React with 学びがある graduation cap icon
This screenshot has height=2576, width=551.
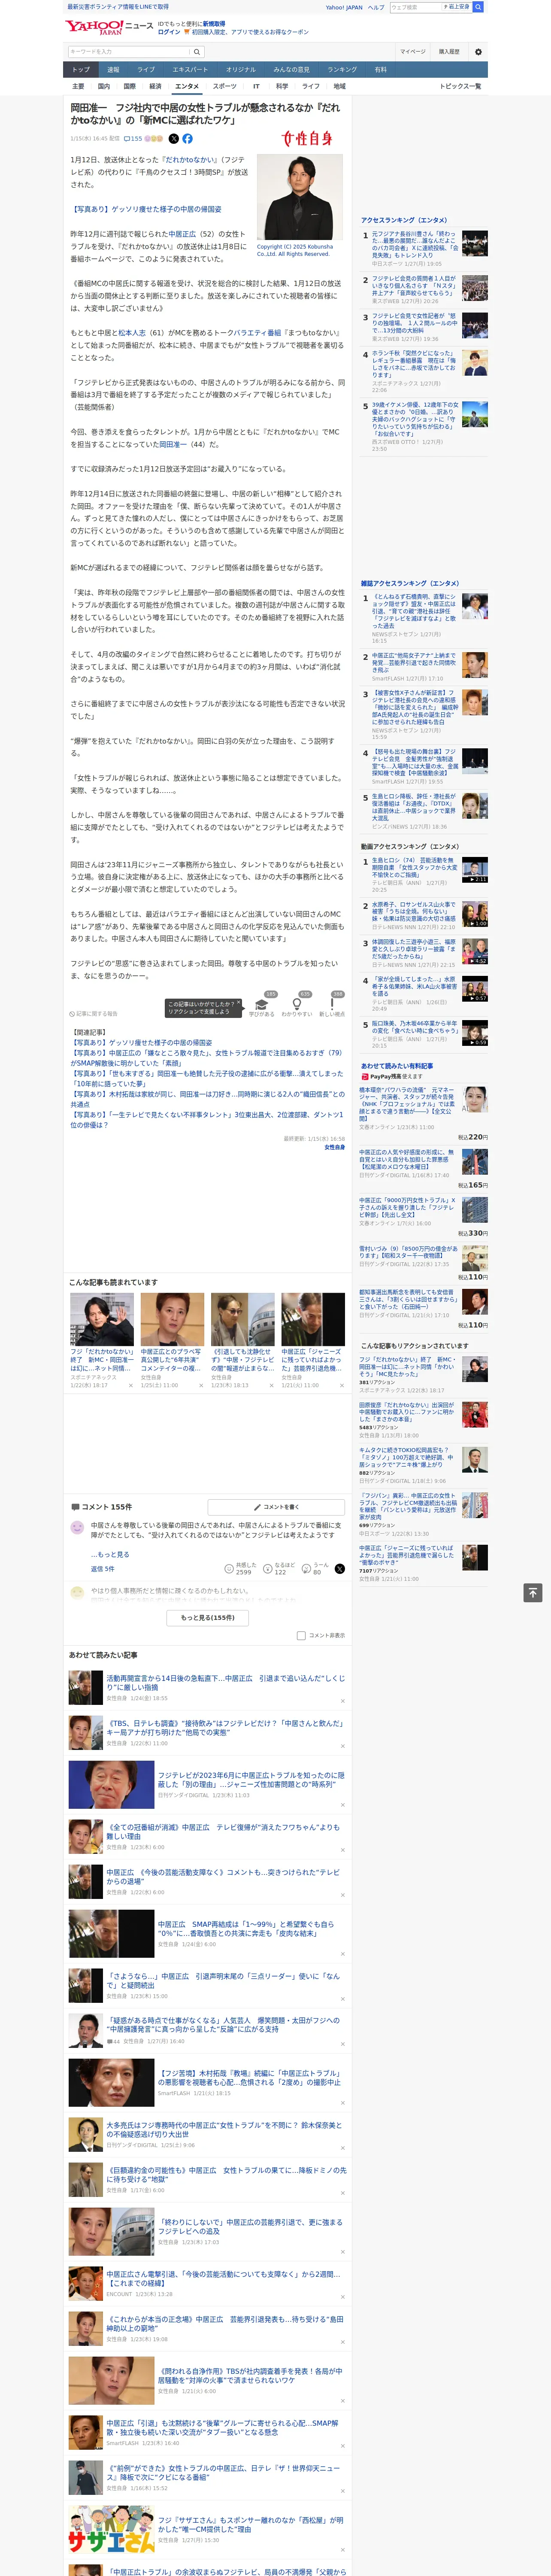[x=262, y=1005]
